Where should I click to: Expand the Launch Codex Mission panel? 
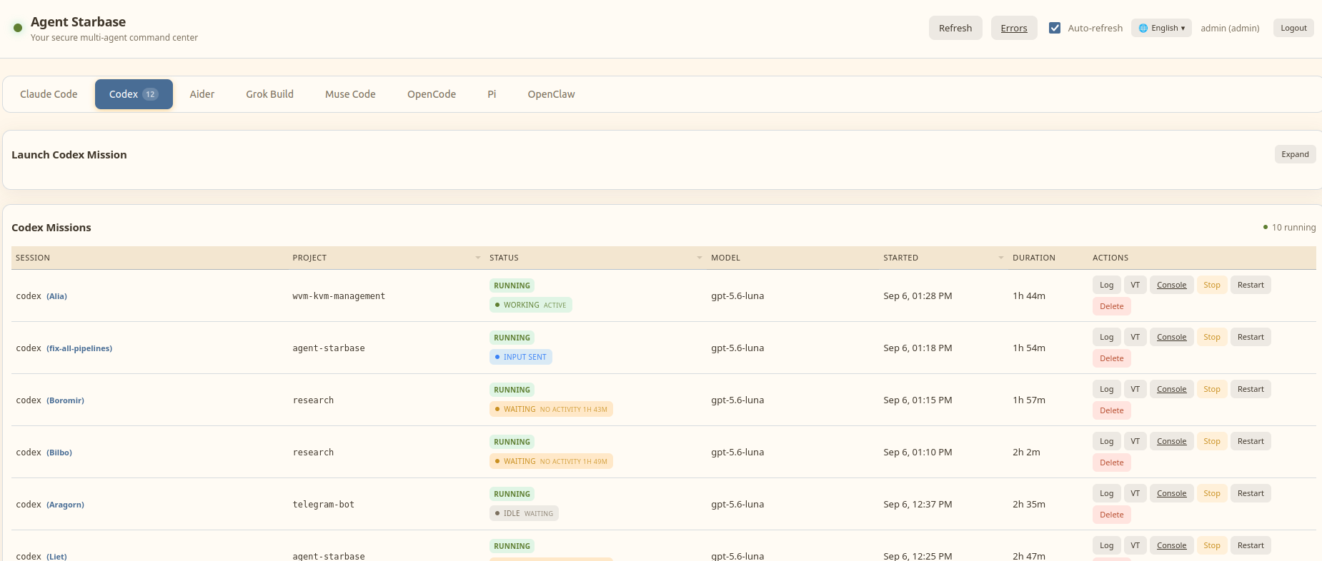tap(1295, 154)
